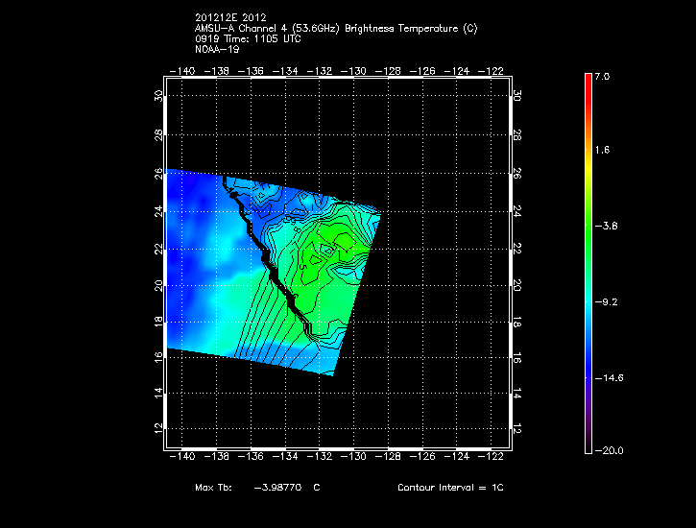Click the 12 latitude label on right axis
The height and width of the screenshot is (528, 696).
(516, 429)
